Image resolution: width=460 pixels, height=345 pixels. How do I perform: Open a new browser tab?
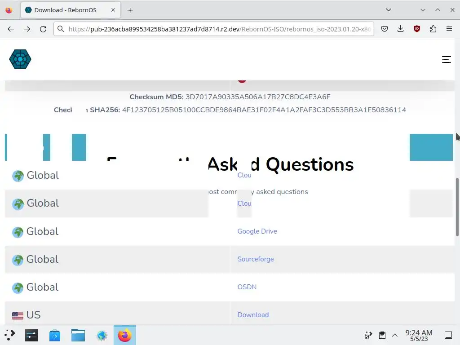click(130, 10)
